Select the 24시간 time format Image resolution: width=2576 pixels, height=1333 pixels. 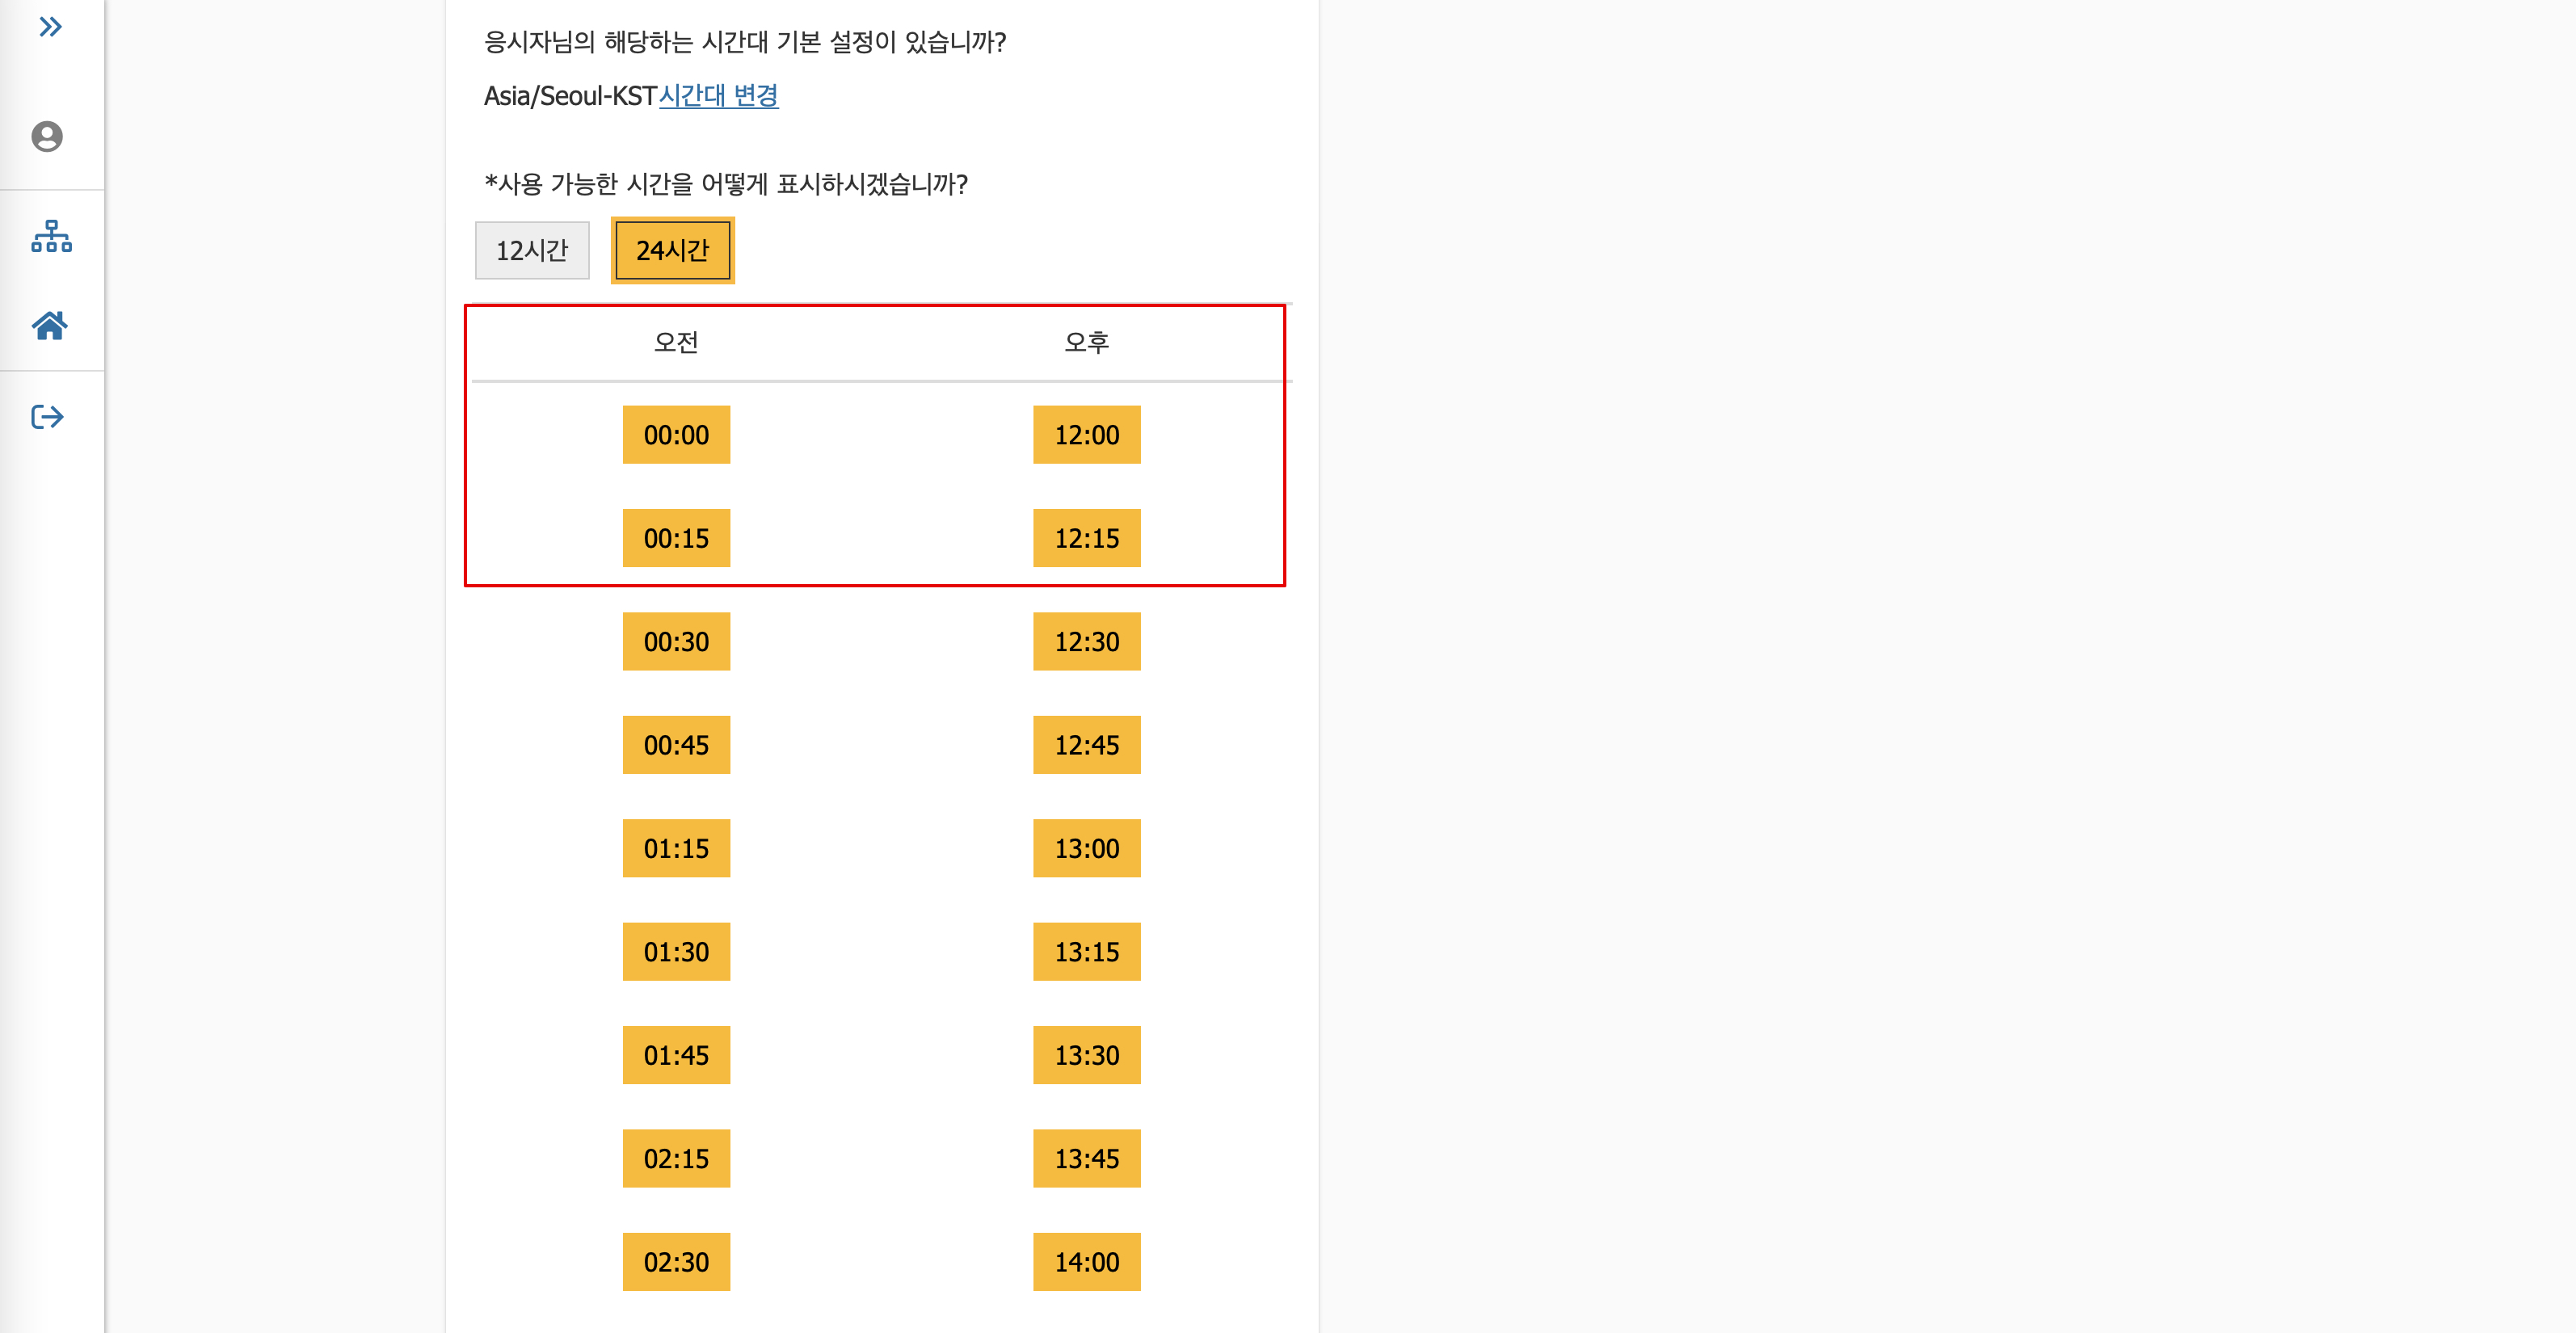click(672, 250)
